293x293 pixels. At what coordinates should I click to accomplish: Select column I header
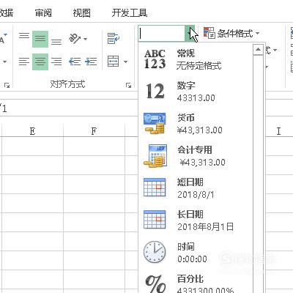[278, 131]
